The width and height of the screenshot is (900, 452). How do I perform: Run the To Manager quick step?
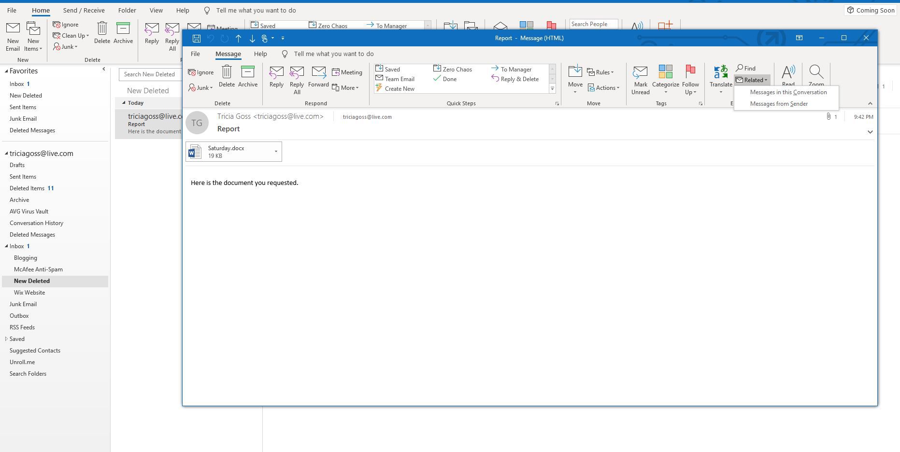point(511,69)
